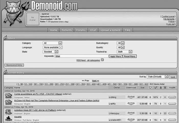Sort by comments speech bubble column icon
The image size is (179, 123).
pos(150,88)
